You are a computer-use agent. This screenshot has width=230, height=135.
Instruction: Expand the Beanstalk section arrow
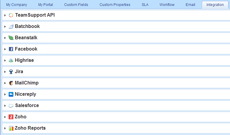click(5, 38)
